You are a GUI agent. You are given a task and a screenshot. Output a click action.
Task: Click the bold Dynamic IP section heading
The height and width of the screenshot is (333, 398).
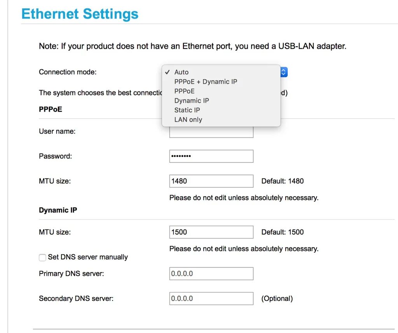tap(58, 210)
